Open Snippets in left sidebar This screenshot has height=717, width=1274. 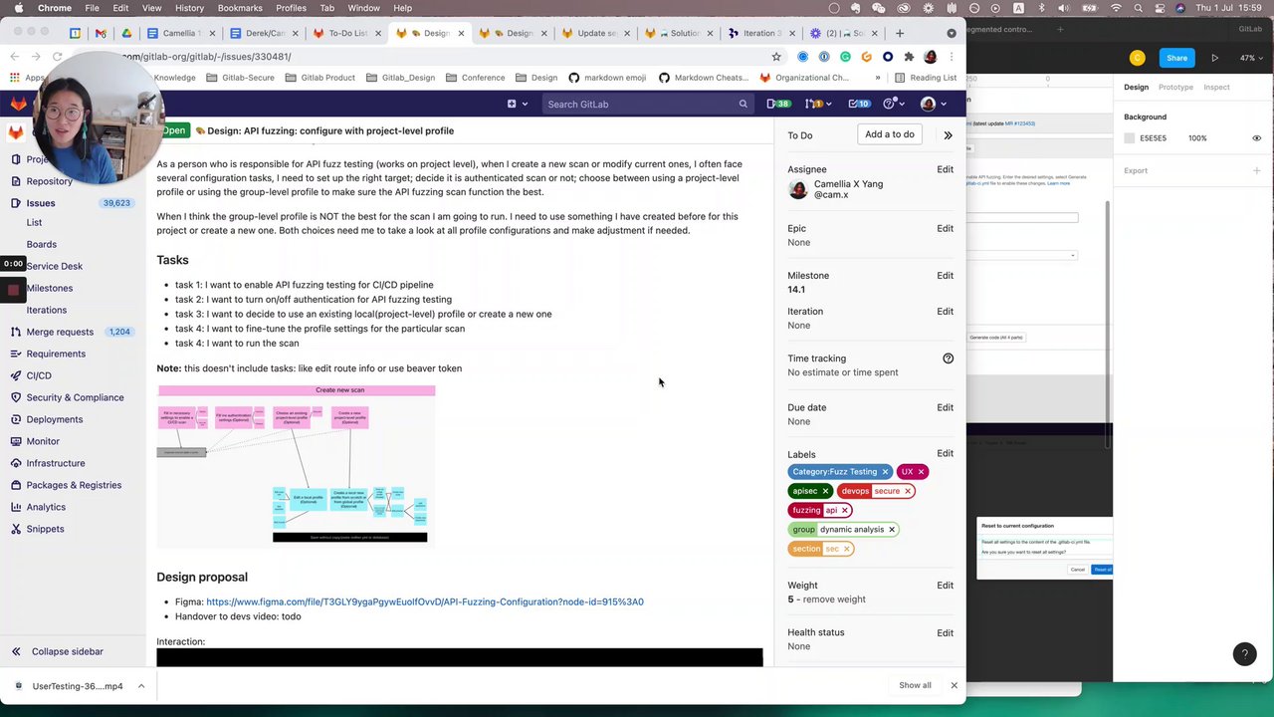pyautogui.click(x=45, y=529)
